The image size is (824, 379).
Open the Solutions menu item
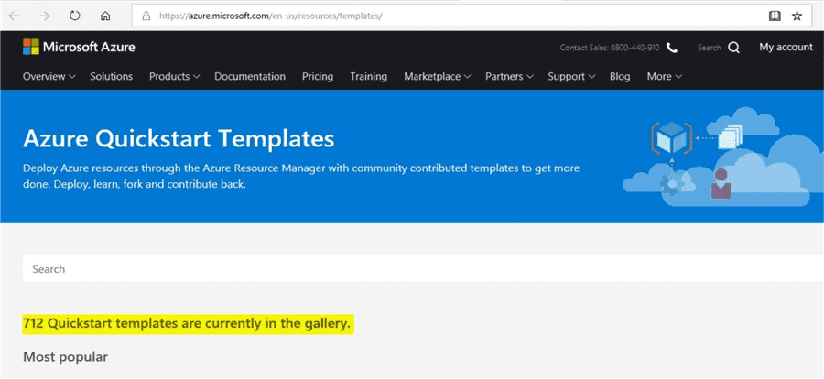coord(111,77)
